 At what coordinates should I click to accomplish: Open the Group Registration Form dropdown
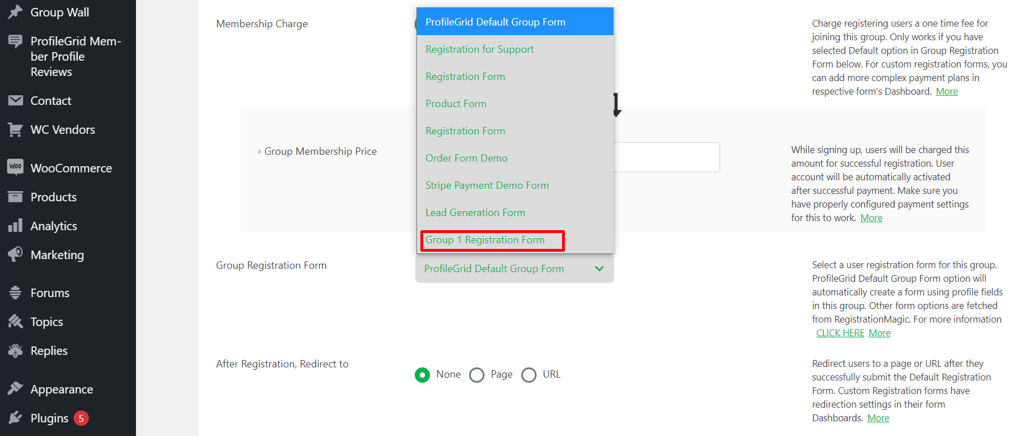[513, 268]
